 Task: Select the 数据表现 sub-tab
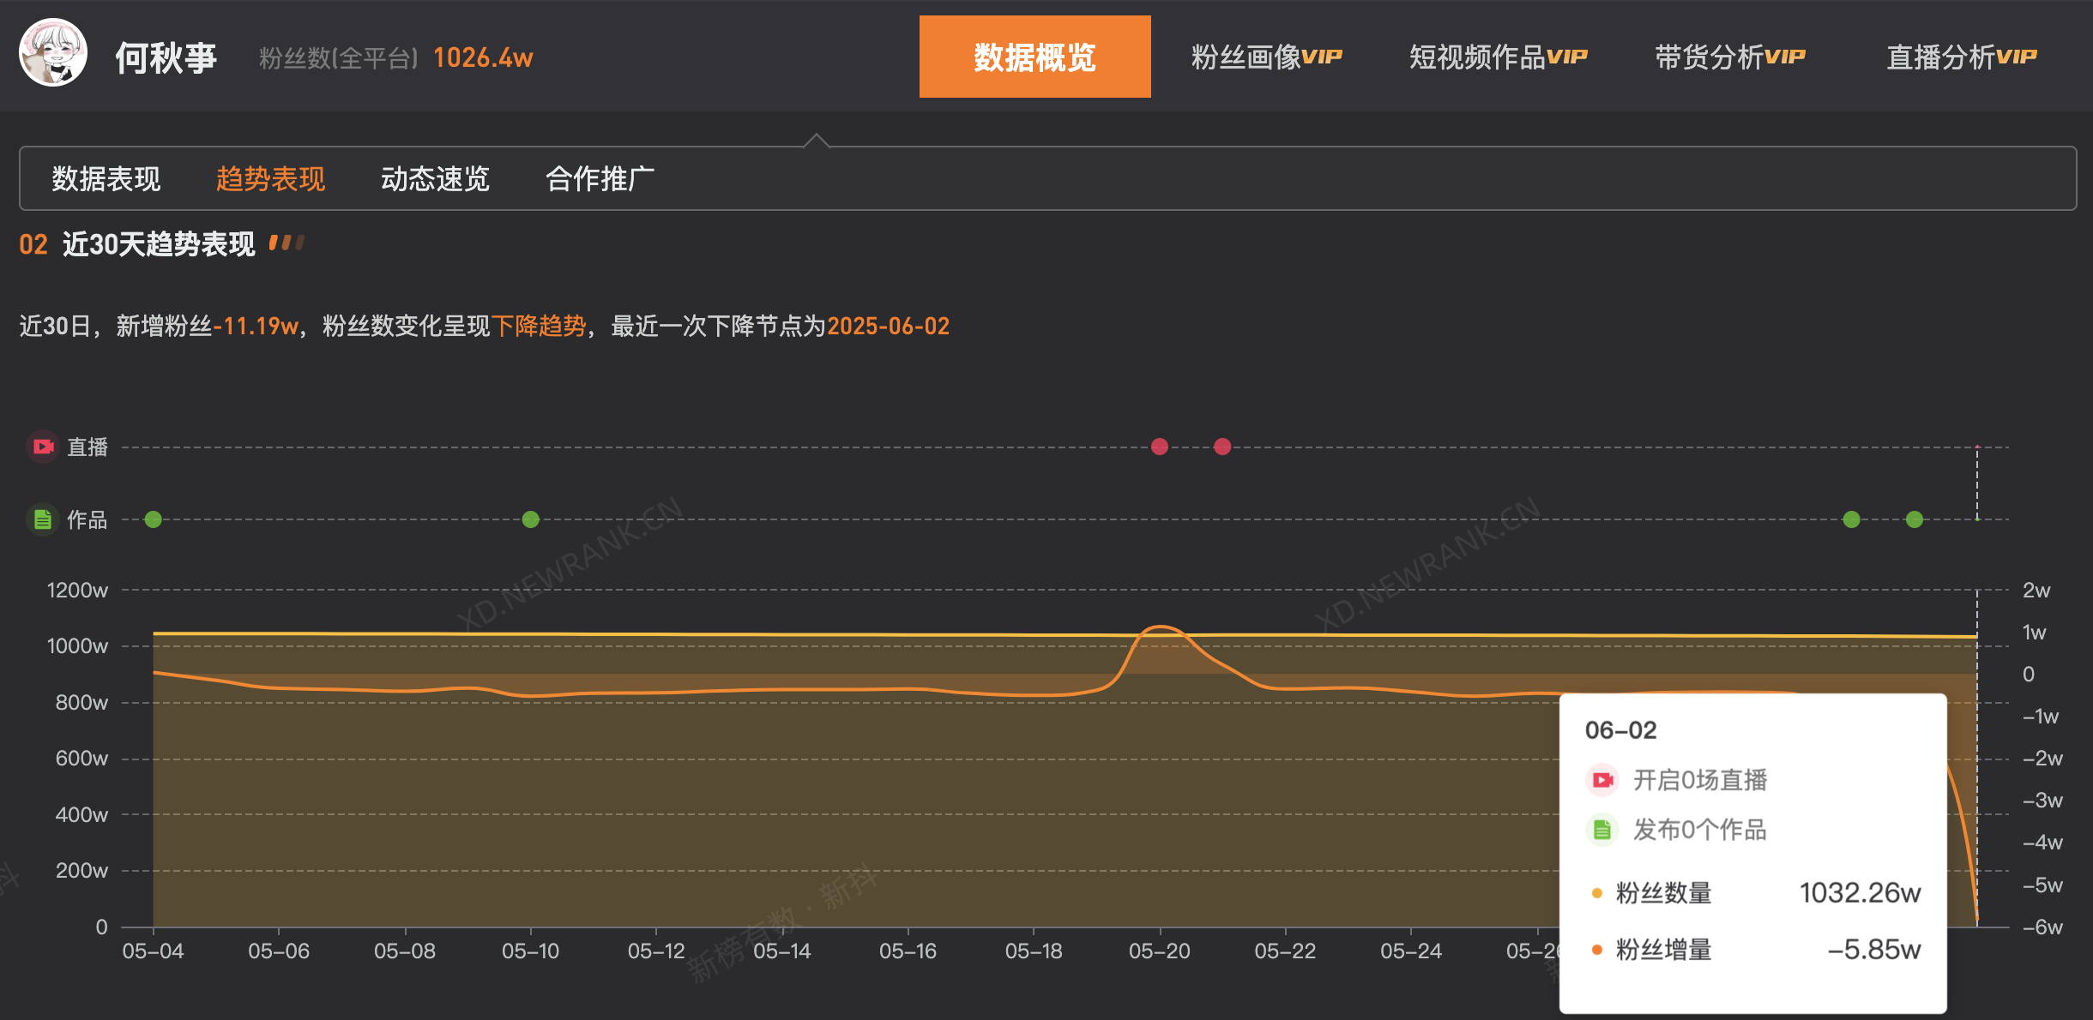(x=106, y=179)
